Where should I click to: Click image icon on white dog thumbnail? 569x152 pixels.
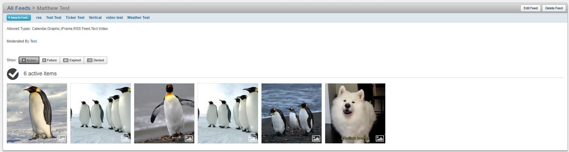coord(380,139)
